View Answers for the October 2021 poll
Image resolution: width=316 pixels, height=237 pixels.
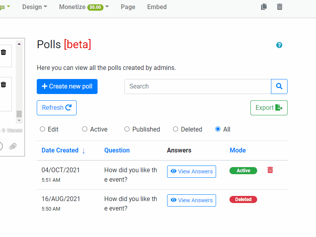191,171
